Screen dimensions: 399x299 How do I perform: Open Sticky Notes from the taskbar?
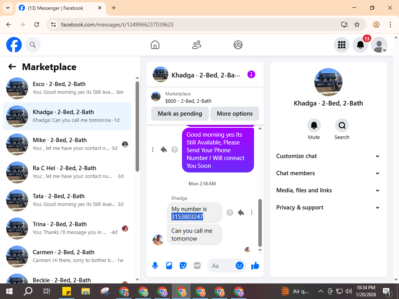67,291
